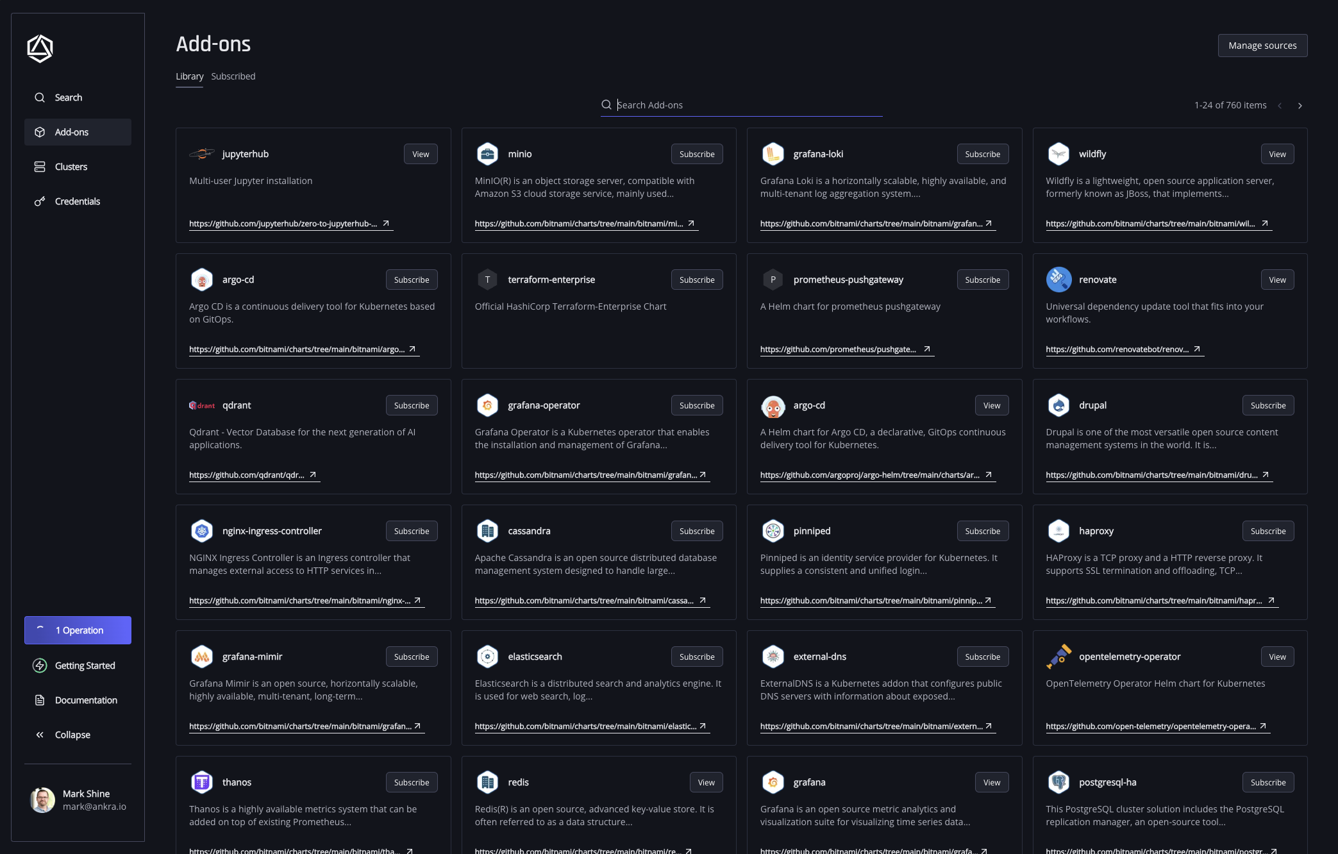Open Search from the sidebar

click(78, 97)
